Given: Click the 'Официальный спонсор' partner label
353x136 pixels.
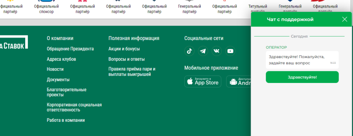Looking at the screenshot, I should 47,9.
